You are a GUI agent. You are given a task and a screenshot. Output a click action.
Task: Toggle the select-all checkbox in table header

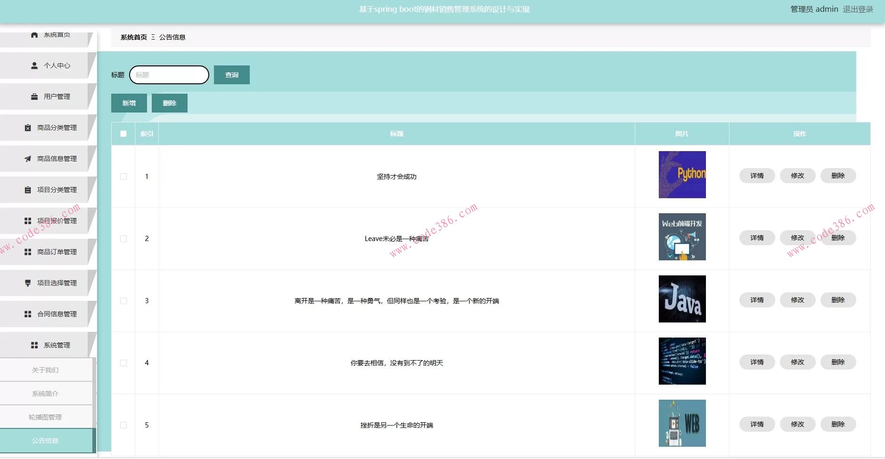[x=123, y=134]
